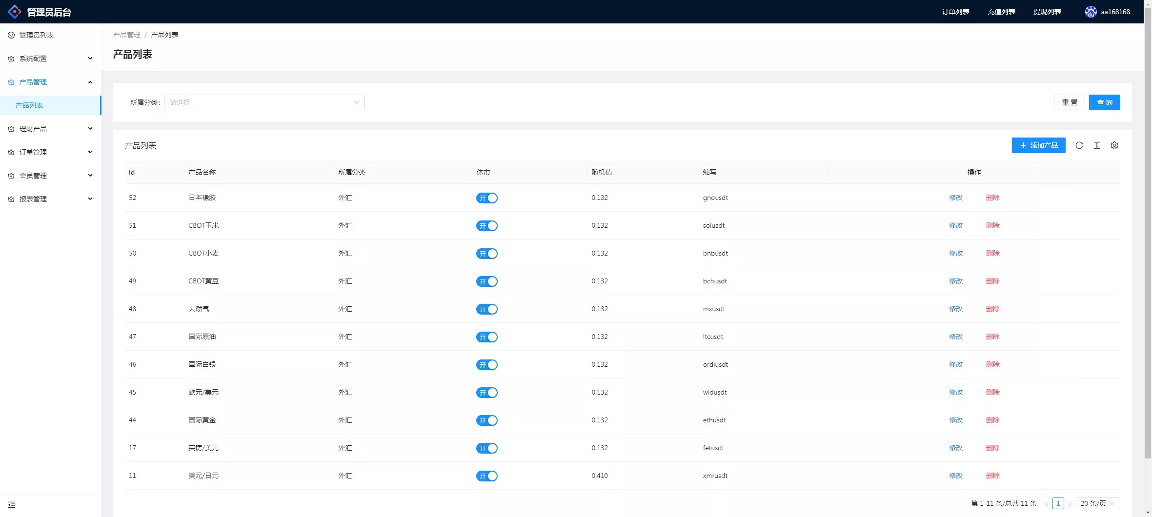Click the admin backend logo icon
1152x517 pixels.
15,12
